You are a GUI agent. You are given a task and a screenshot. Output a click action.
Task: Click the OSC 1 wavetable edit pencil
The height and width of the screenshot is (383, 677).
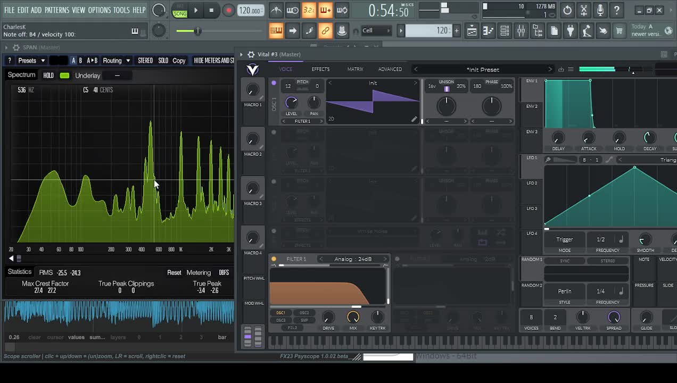point(414,119)
